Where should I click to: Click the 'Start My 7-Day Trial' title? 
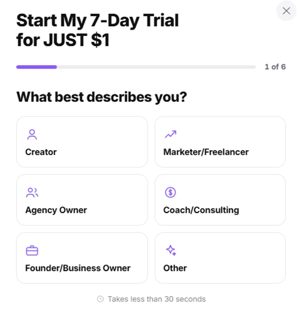click(x=98, y=21)
